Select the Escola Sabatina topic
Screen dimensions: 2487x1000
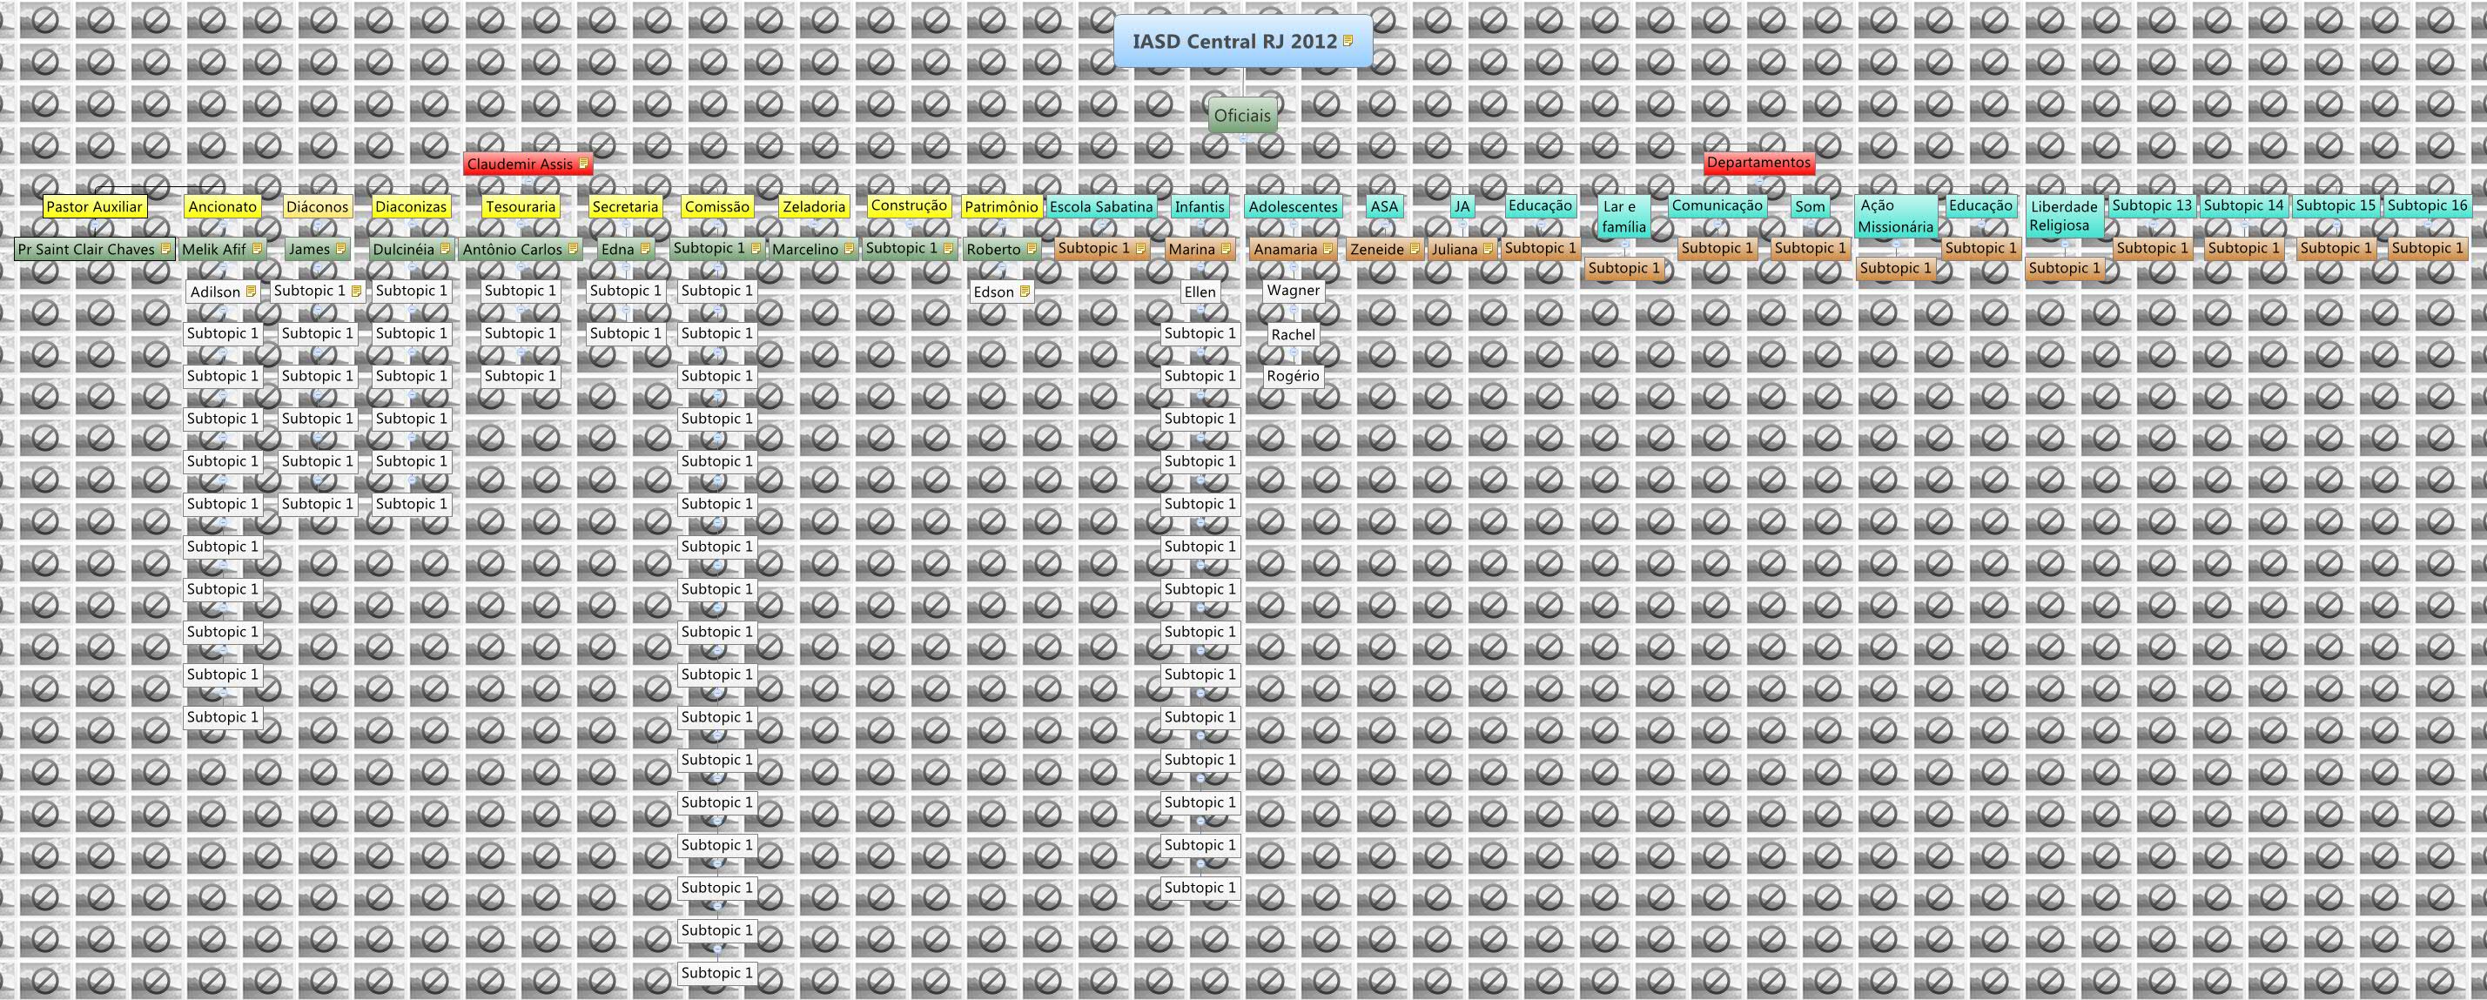pyautogui.click(x=1100, y=205)
